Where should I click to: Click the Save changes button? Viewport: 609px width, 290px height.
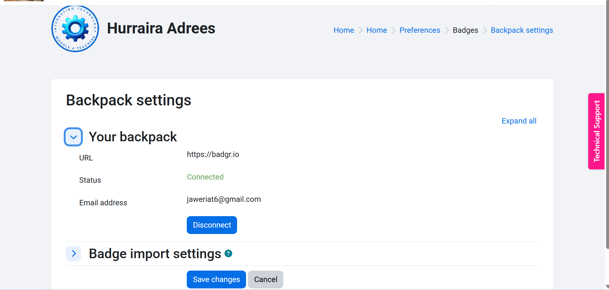coord(216,279)
